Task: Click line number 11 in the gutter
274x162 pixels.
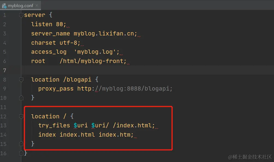Action: click(3, 107)
